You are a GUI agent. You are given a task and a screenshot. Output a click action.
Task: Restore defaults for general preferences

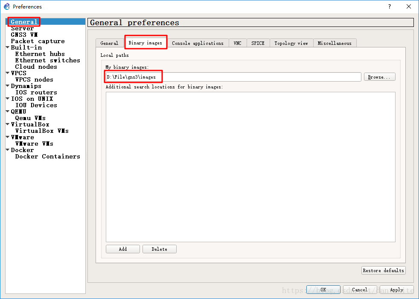coord(384,270)
